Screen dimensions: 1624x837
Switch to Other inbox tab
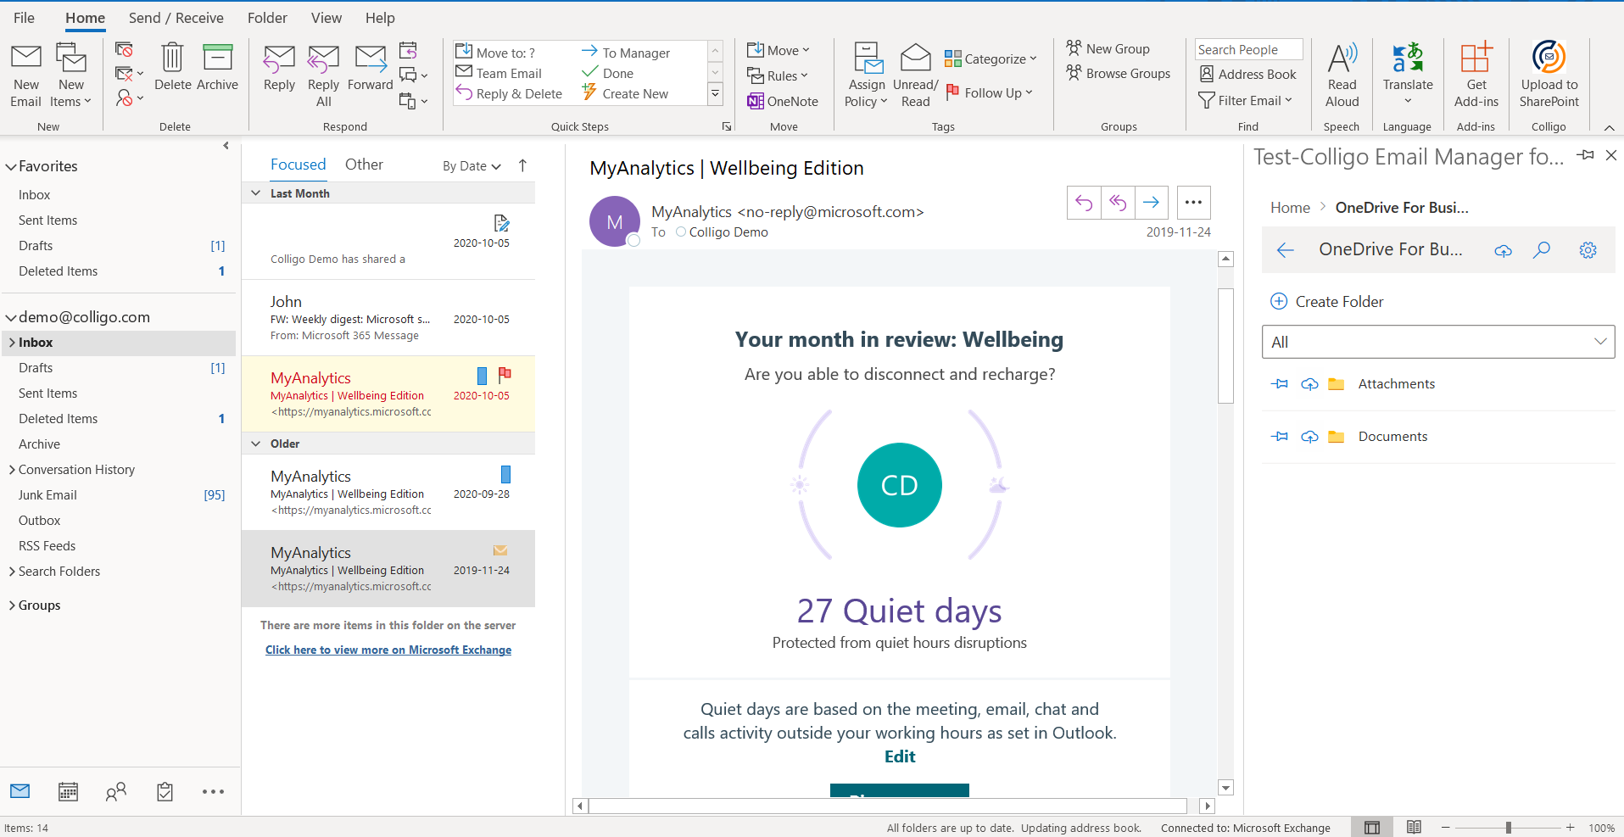coord(364,165)
